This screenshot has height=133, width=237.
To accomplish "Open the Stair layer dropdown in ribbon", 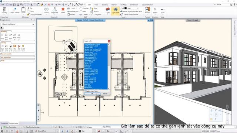I will point(137,8).
